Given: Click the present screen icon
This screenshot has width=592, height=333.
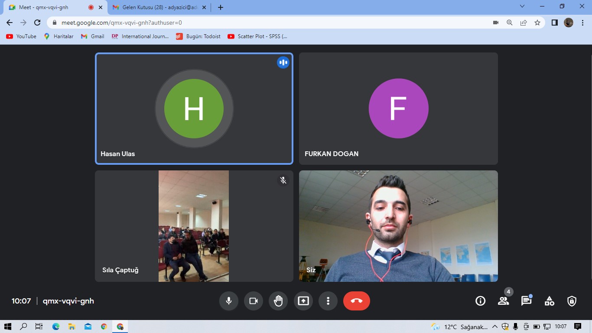Looking at the screenshot, I should 303,301.
